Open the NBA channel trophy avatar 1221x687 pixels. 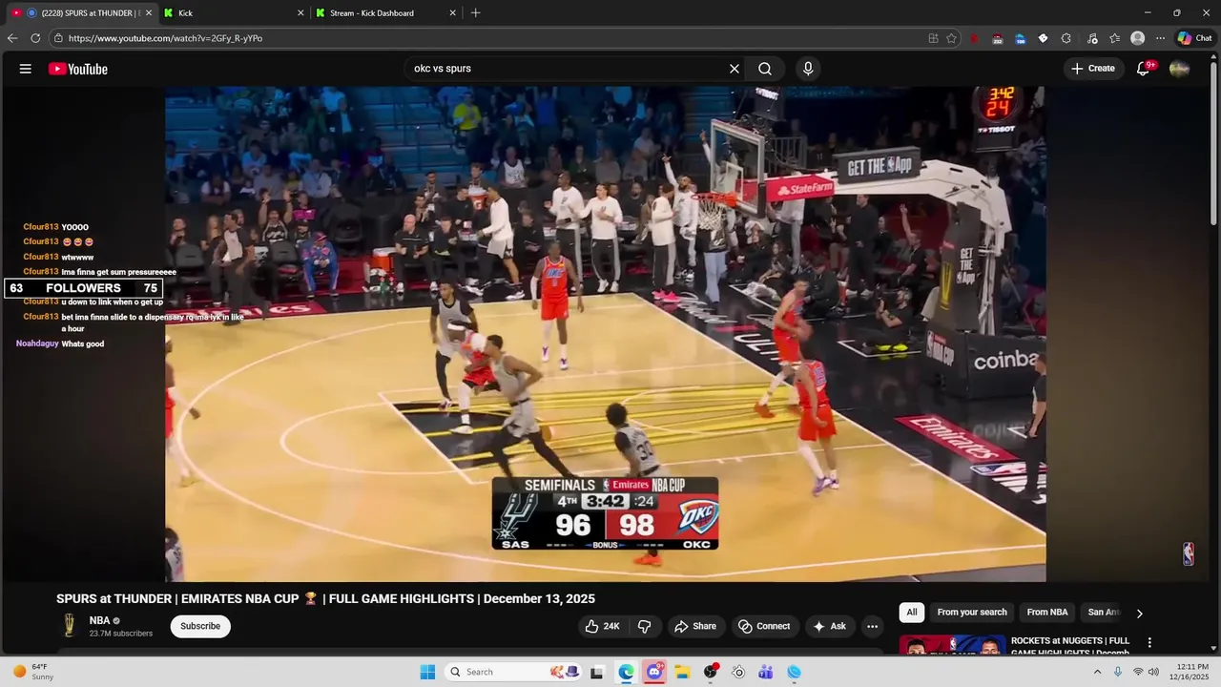(69, 626)
